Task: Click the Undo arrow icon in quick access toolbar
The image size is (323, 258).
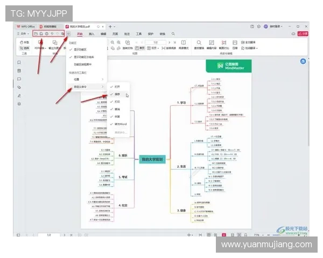Action: point(52,34)
